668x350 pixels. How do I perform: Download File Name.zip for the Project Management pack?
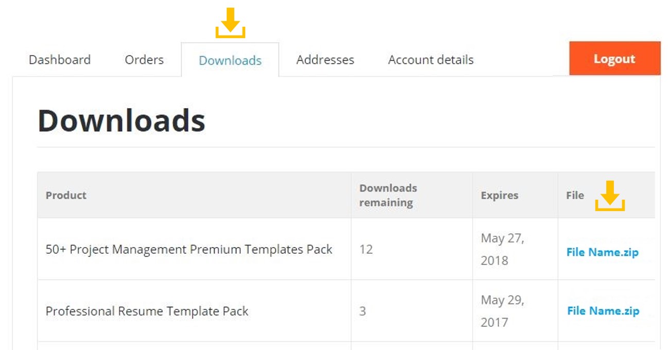(x=602, y=252)
